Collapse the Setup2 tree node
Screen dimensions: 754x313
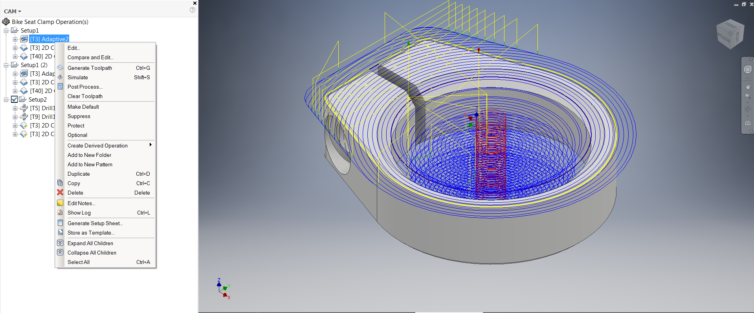pos(6,100)
